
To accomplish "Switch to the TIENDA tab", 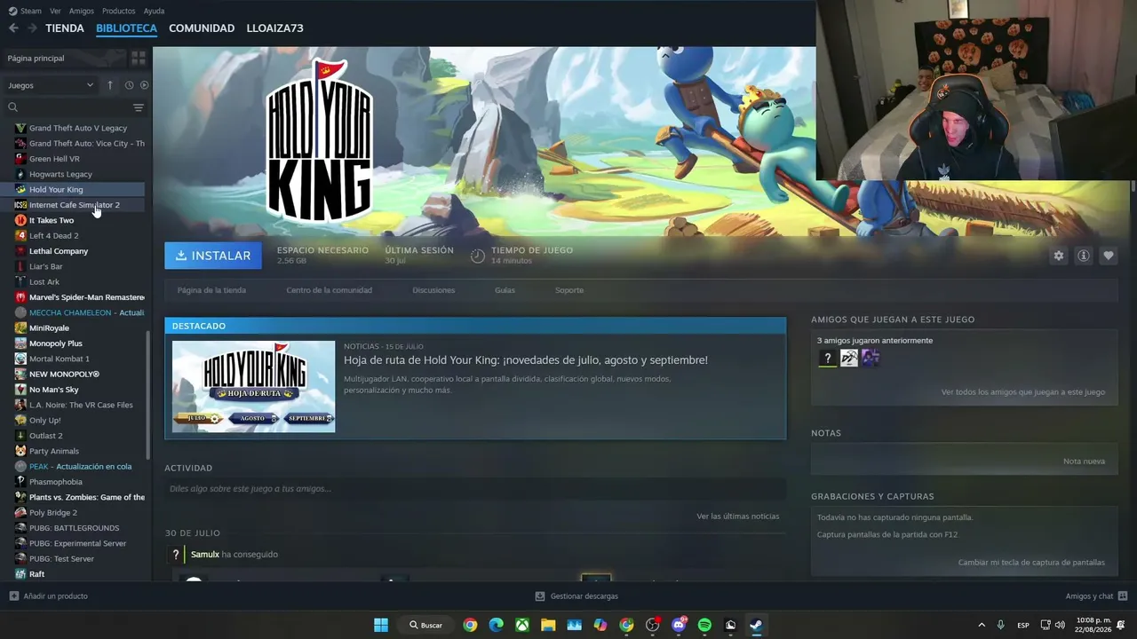I will [65, 28].
